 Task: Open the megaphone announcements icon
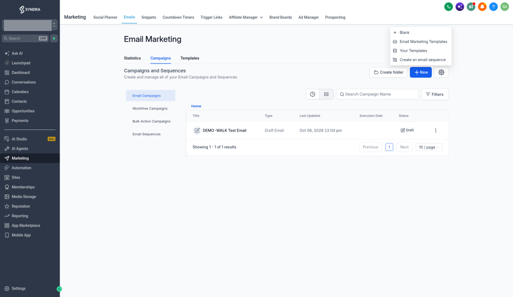(x=471, y=6)
